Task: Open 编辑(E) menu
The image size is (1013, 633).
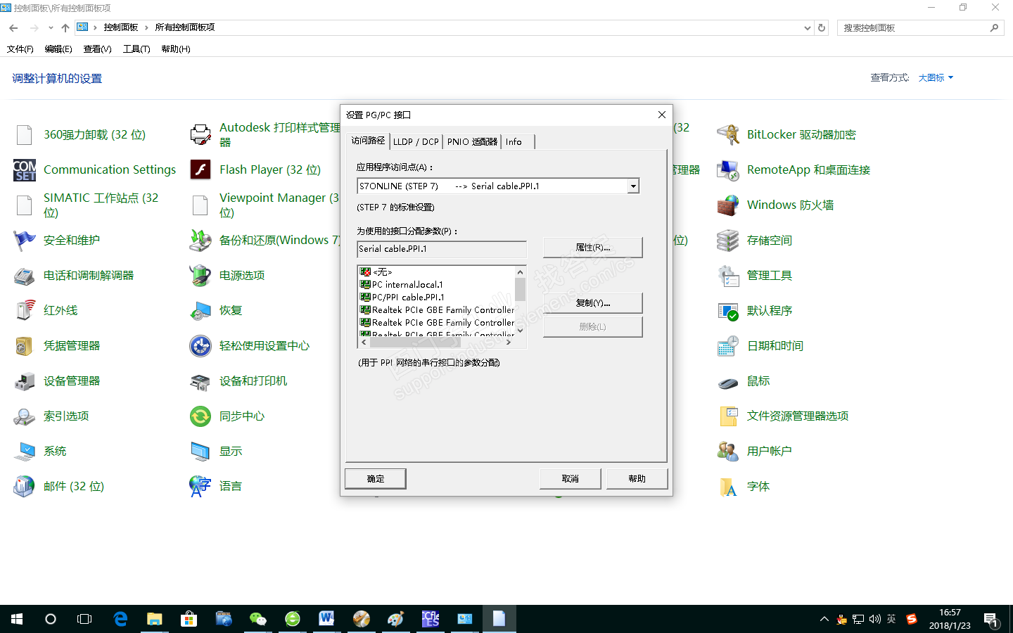Action: point(58,49)
